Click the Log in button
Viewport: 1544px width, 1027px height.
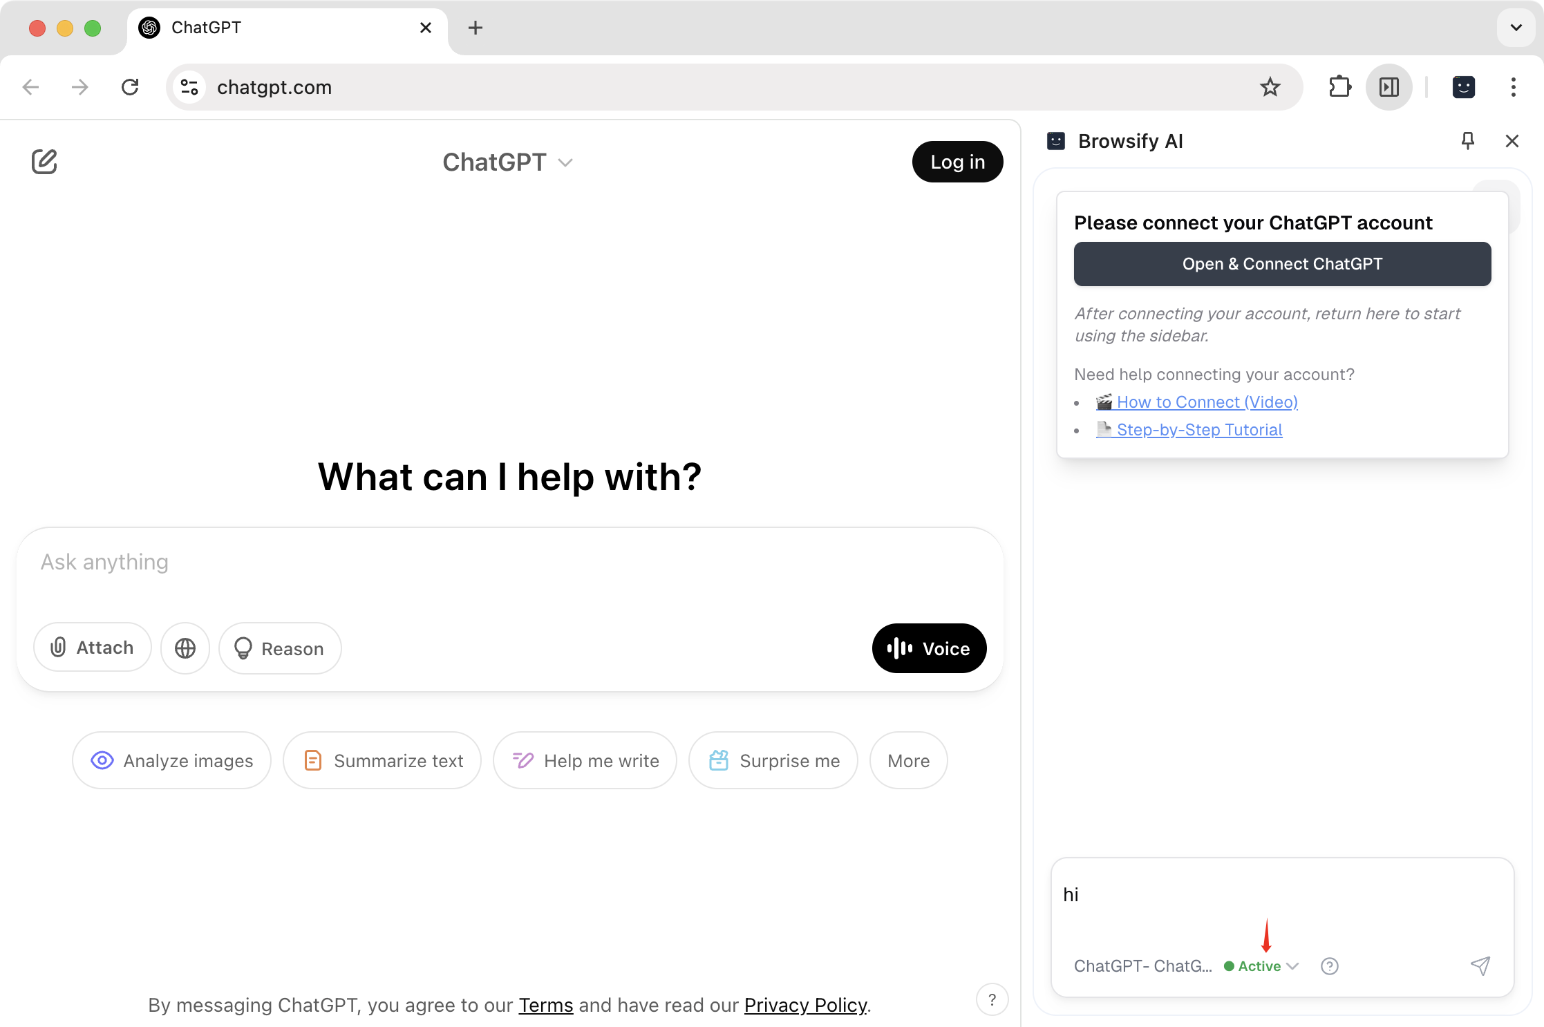point(957,162)
